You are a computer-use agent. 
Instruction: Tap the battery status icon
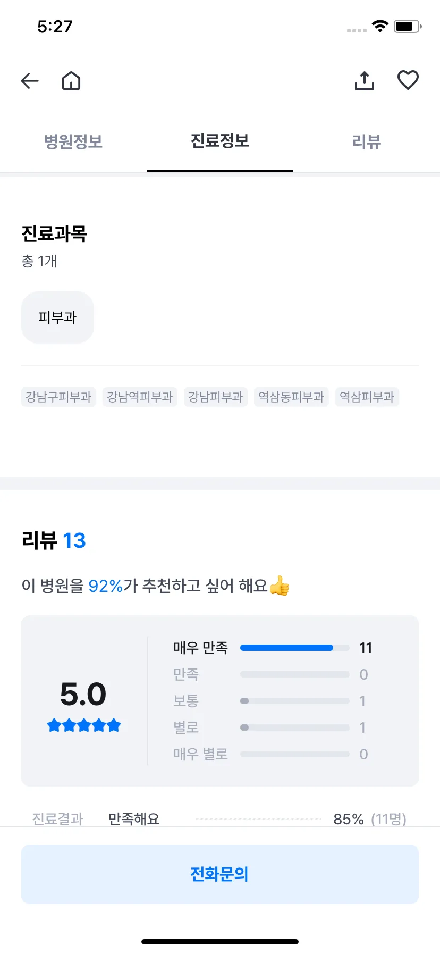(408, 26)
